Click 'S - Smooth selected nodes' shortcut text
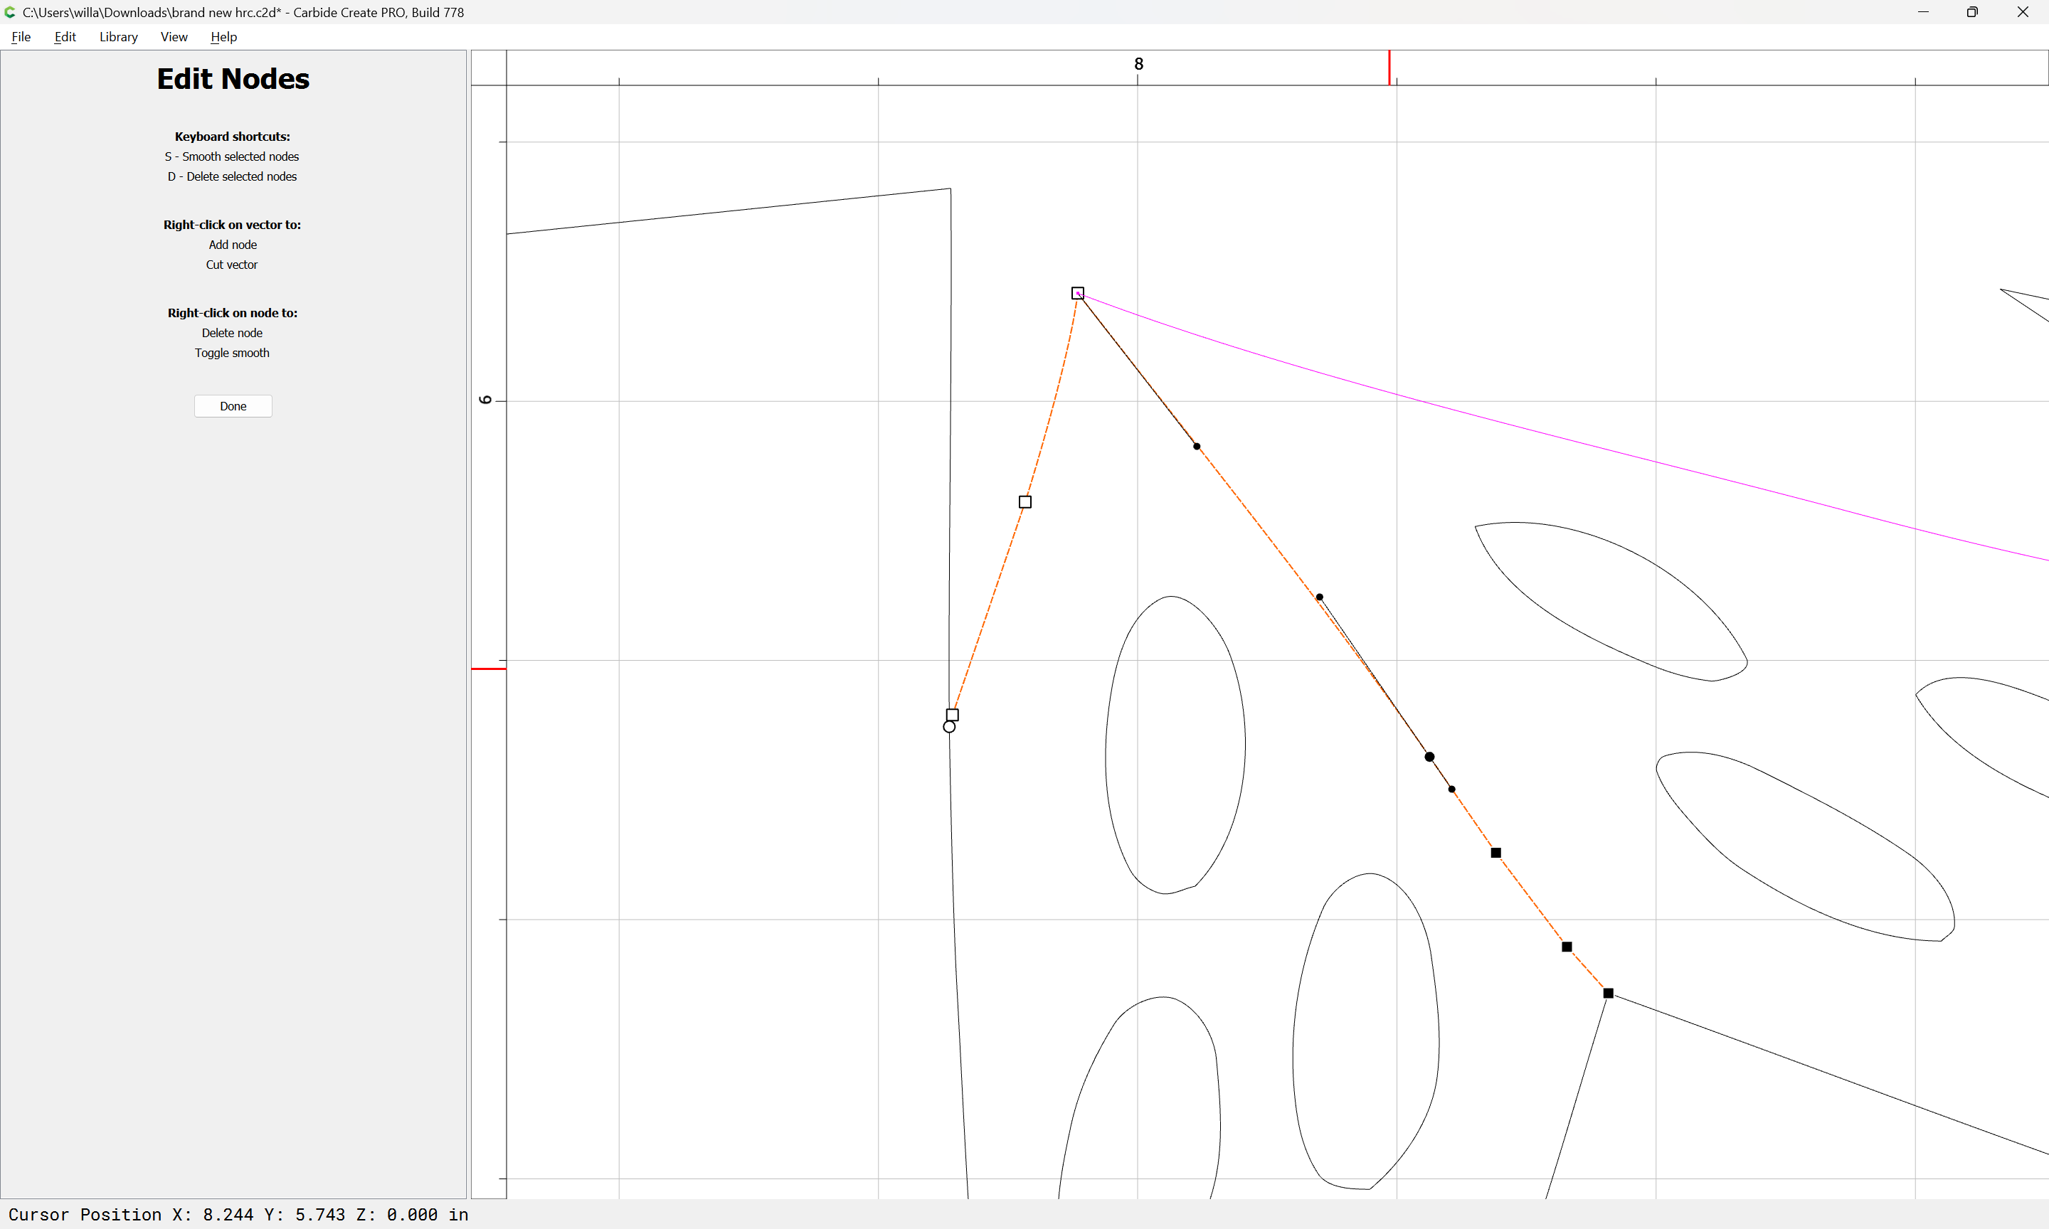Image resolution: width=2049 pixels, height=1229 pixels. pyautogui.click(x=232, y=156)
